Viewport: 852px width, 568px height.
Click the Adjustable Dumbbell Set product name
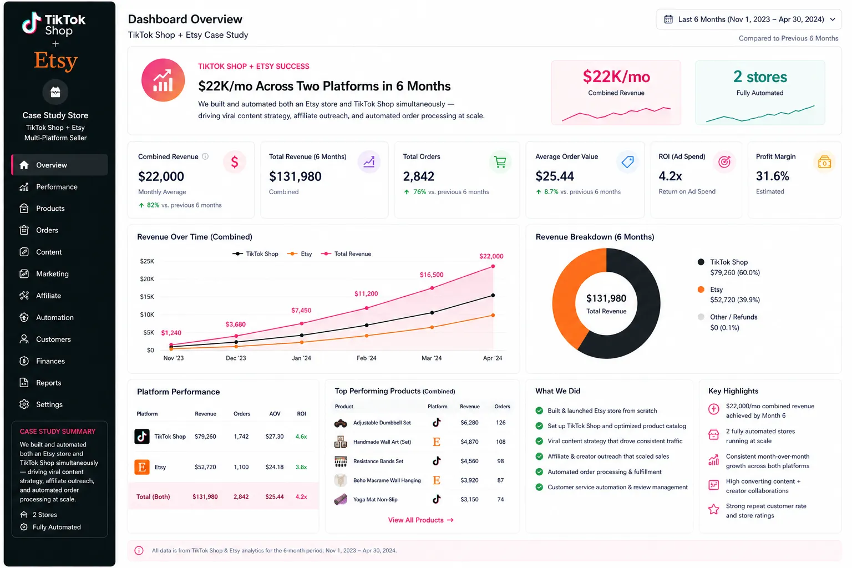[x=382, y=423]
